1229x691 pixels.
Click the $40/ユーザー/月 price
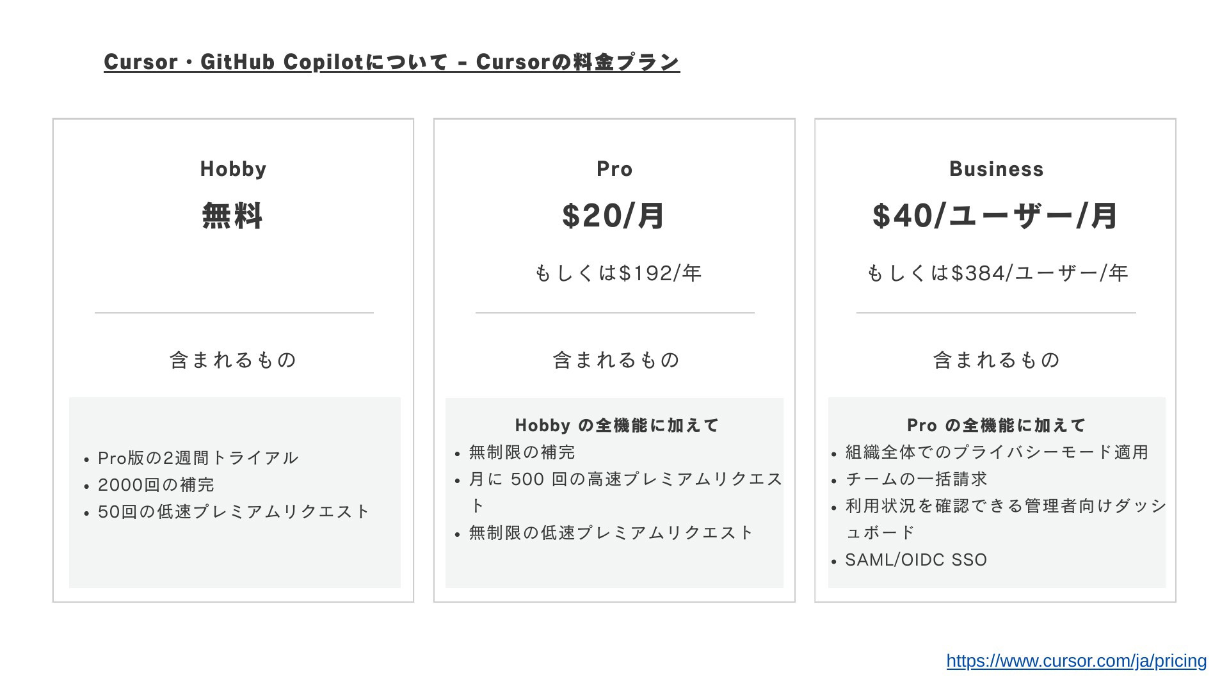pyautogui.click(x=995, y=216)
